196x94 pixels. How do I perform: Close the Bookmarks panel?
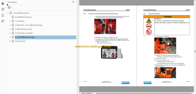(73, 2)
